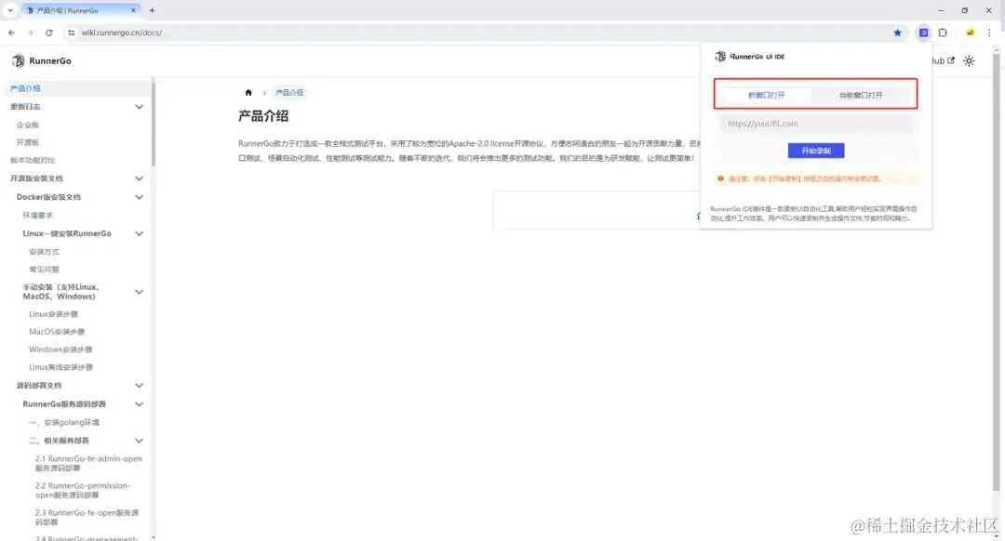The height and width of the screenshot is (541, 1005).
Task: Select the 新窗口打开 option
Action: pyautogui.click(x=767, y=94)
